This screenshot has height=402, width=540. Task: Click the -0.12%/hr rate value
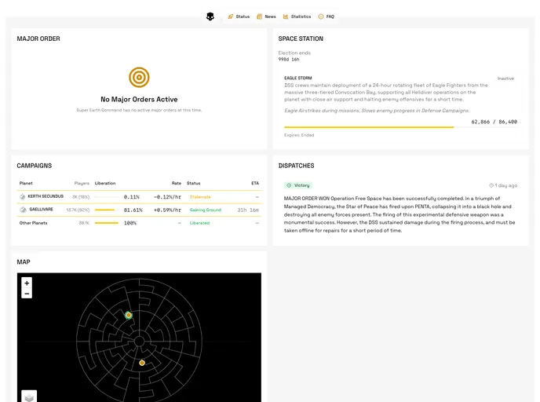pyautogui.click(x=167, y=197)
